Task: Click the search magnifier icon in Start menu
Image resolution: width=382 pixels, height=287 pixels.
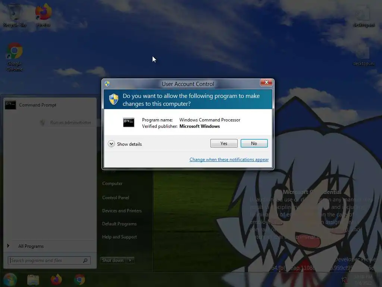Action: (85, 260)
